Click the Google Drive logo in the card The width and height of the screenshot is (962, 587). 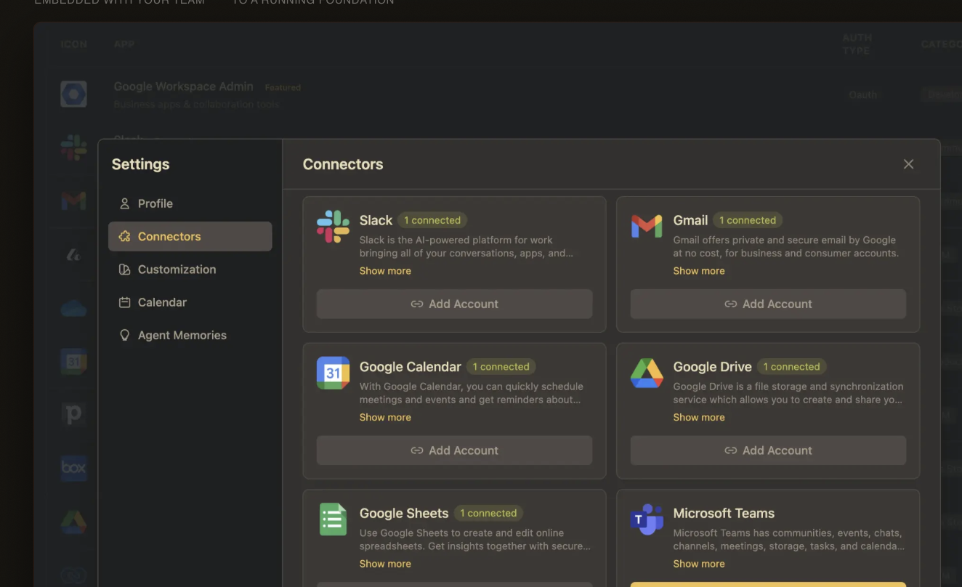647,373
